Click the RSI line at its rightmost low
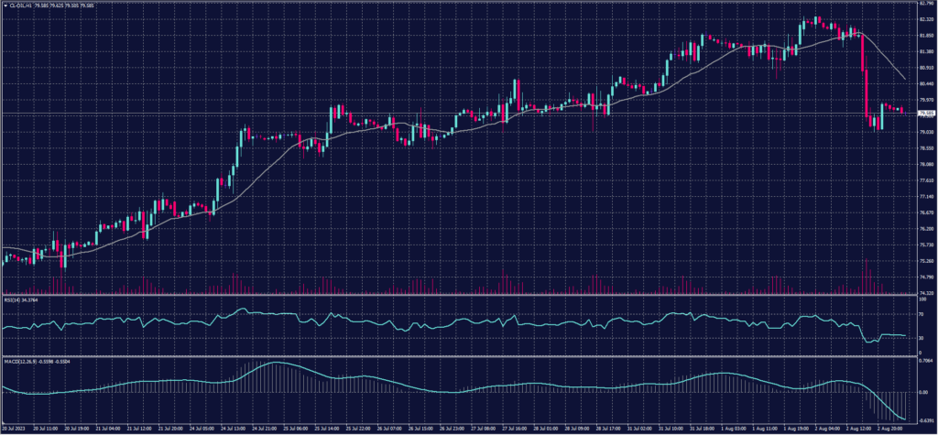The width and height of the screenshot is (938, 435). (x=867, y=343)
